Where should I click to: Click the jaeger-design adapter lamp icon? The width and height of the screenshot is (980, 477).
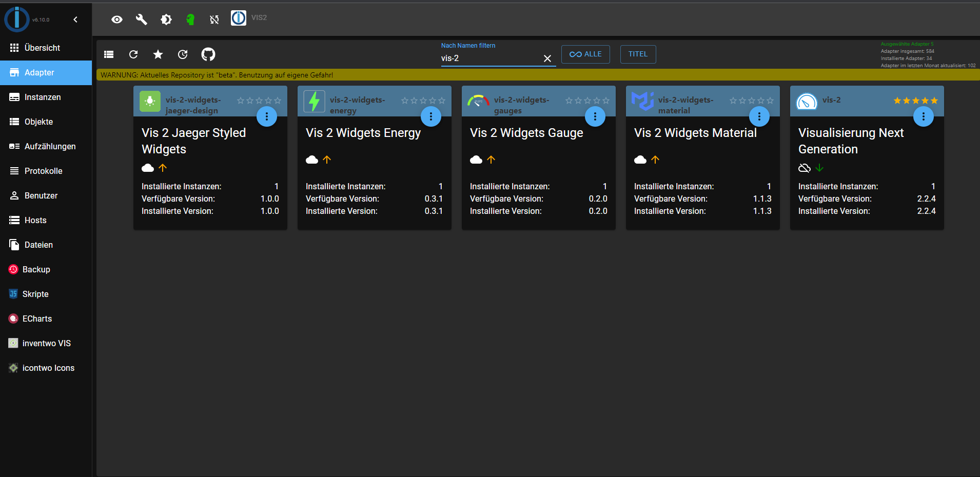150,101
